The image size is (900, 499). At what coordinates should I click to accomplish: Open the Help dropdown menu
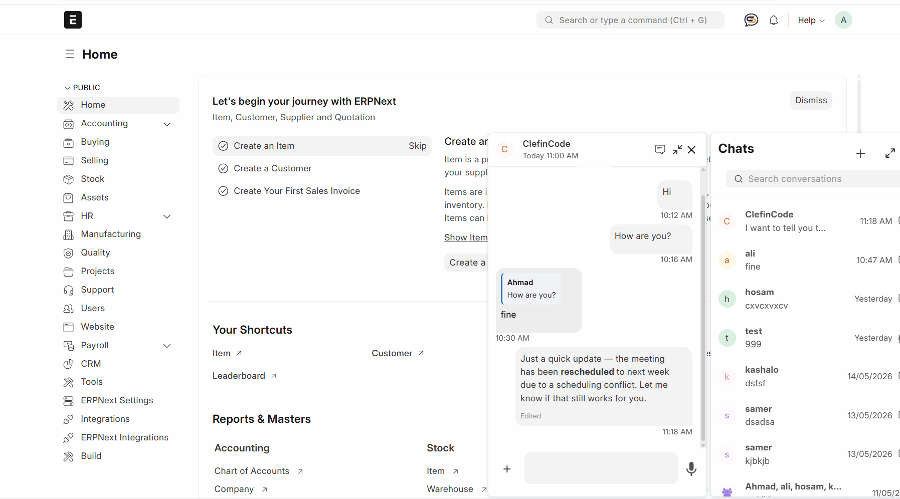click(x=811, y=20)
